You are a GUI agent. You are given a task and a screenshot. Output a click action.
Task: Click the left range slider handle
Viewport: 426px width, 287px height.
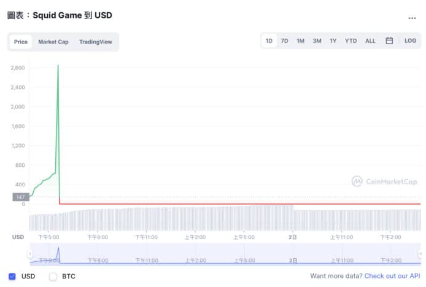[x=29, y=254]
